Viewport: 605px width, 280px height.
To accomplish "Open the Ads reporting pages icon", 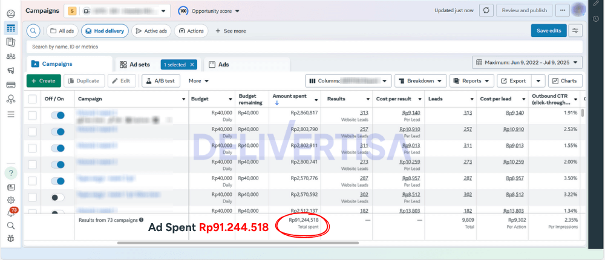I will click(x=11, y=42).
